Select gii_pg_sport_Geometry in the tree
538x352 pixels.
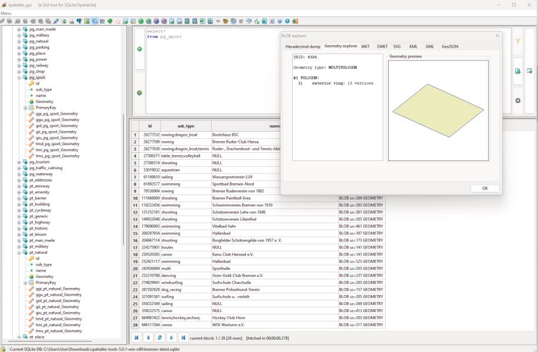(56, 132)
